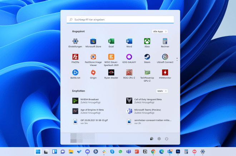The image size is (236, 156).
Task: Expand the Alle Apps list
Action: click(x=160, y=31)
